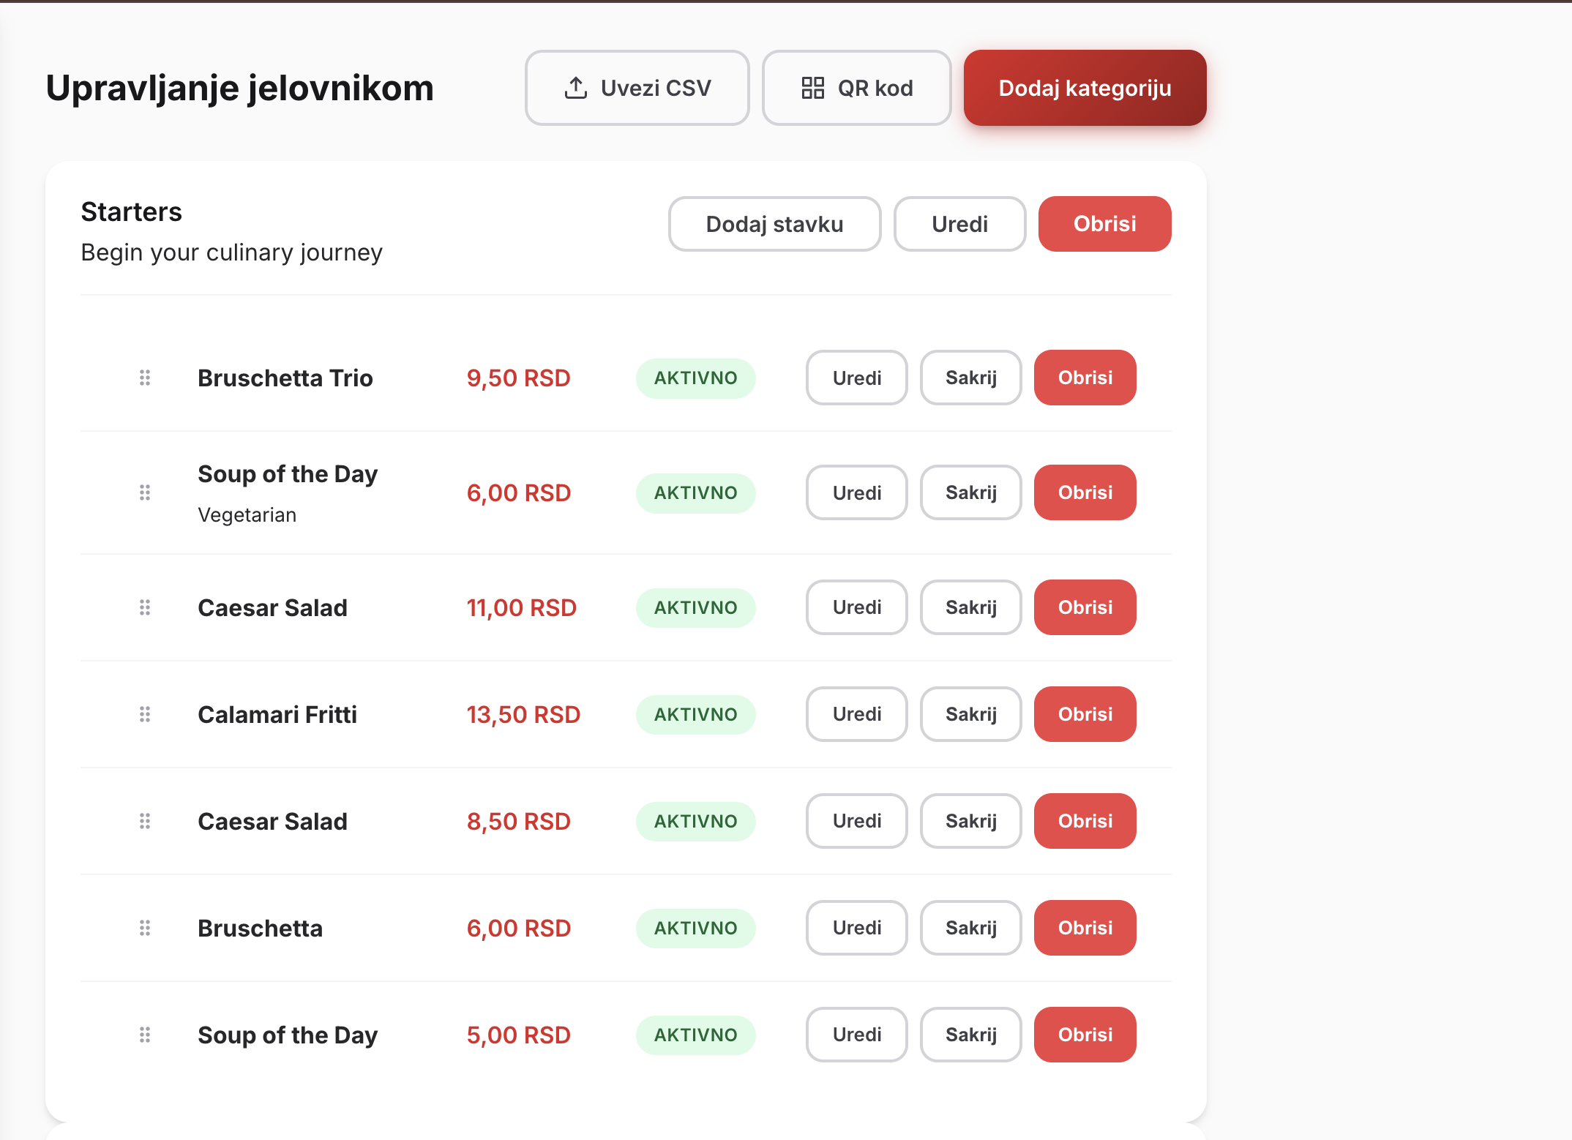The width and height of the screenshot is (1572, 1140).
Task: Delete the Starters category
Action: click(1104, 224)
